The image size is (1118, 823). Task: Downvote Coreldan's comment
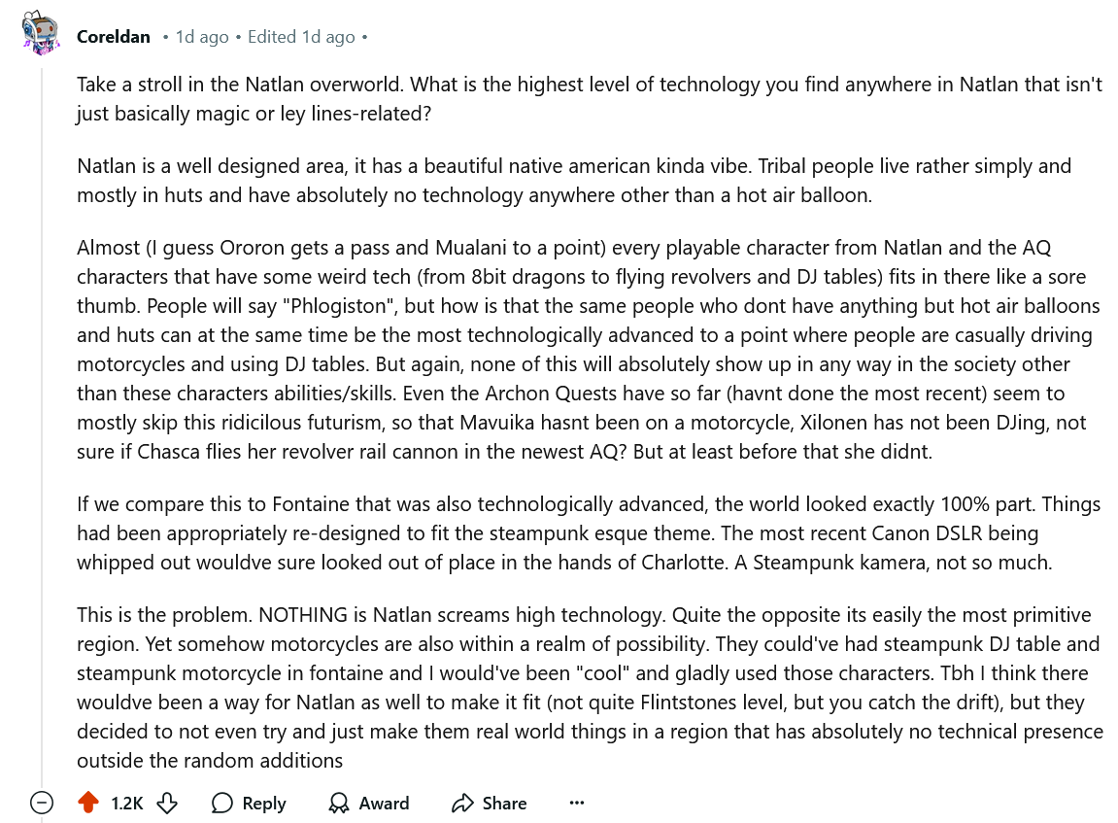click(167, 803)
